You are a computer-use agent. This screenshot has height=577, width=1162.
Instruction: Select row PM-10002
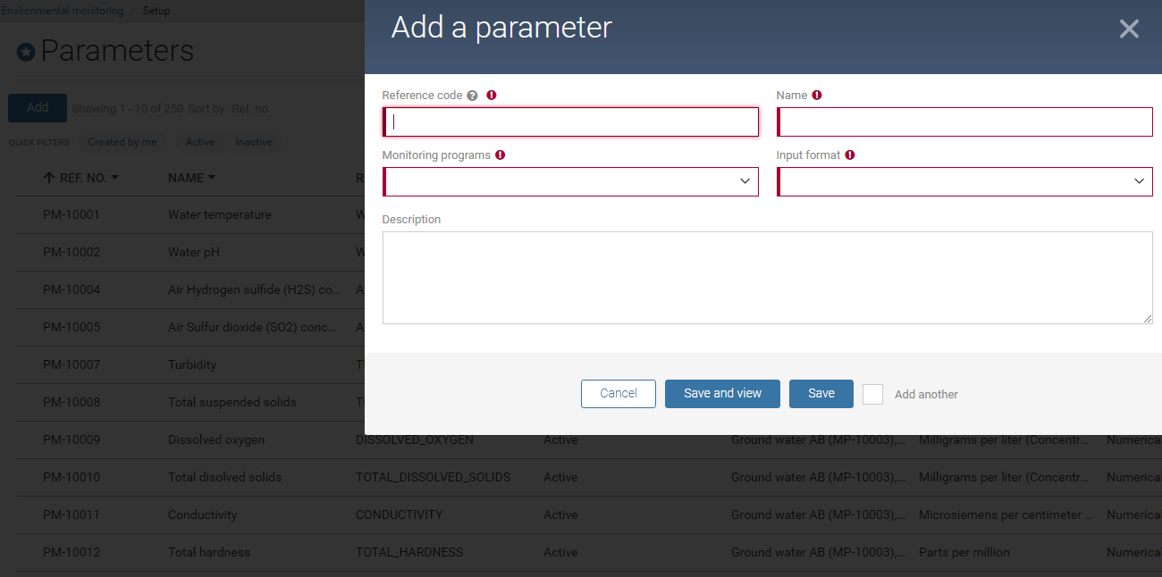(x=72, y=253)
